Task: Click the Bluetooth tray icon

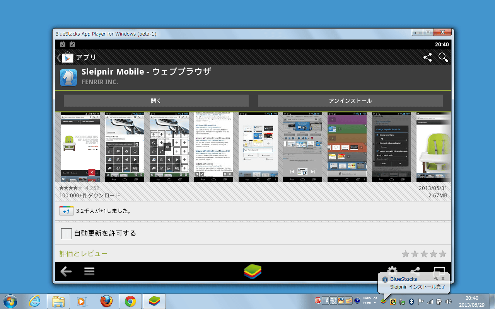Action: click(412, 301)
